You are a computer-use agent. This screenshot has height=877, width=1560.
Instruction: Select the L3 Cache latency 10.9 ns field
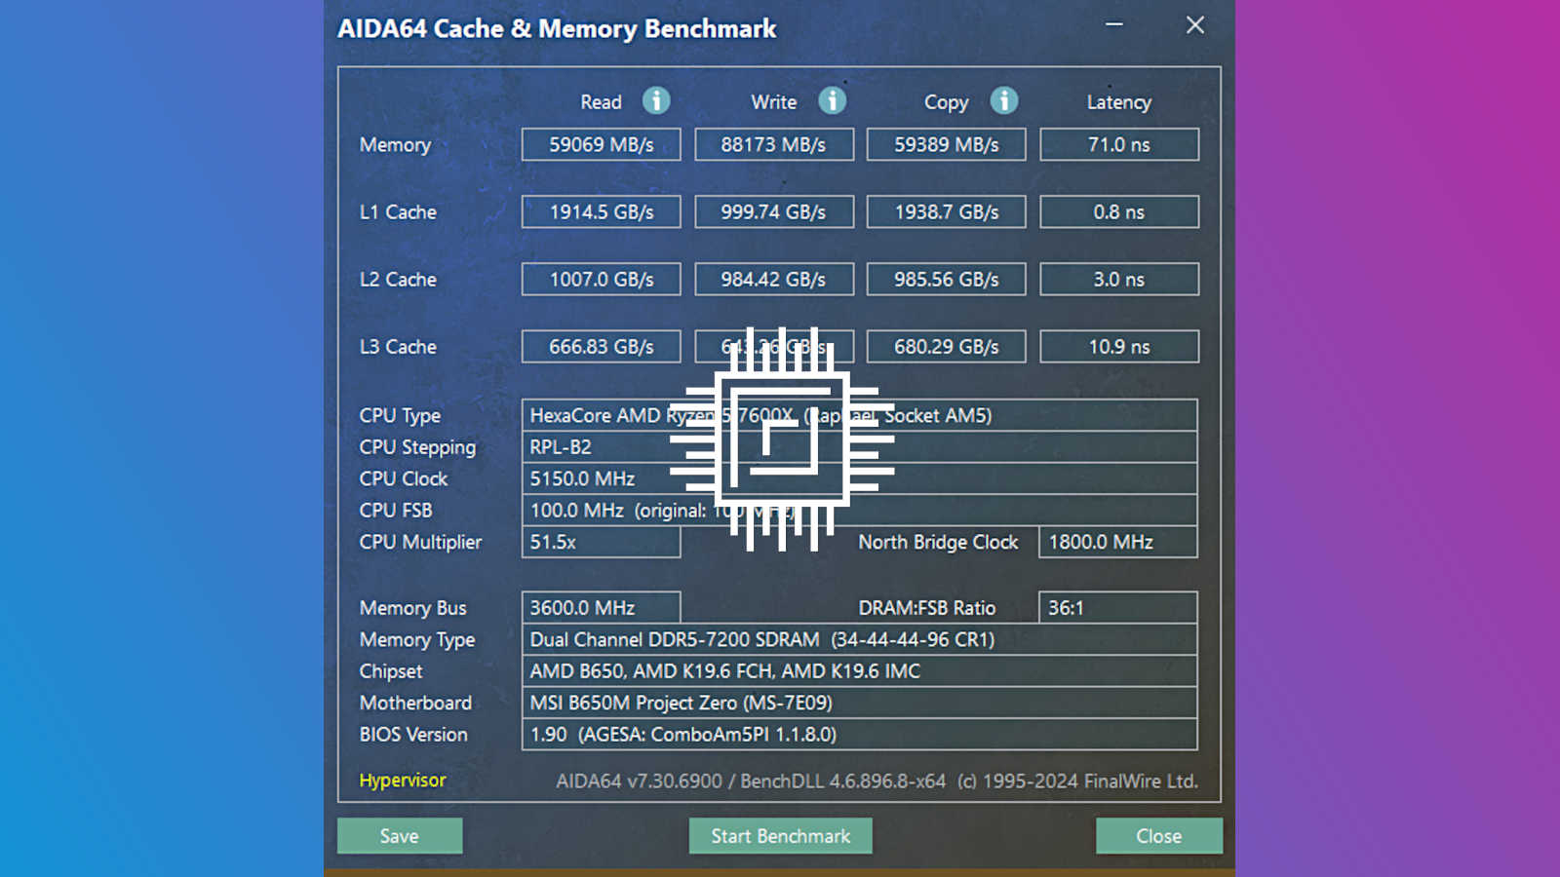tap(1118, 346)
